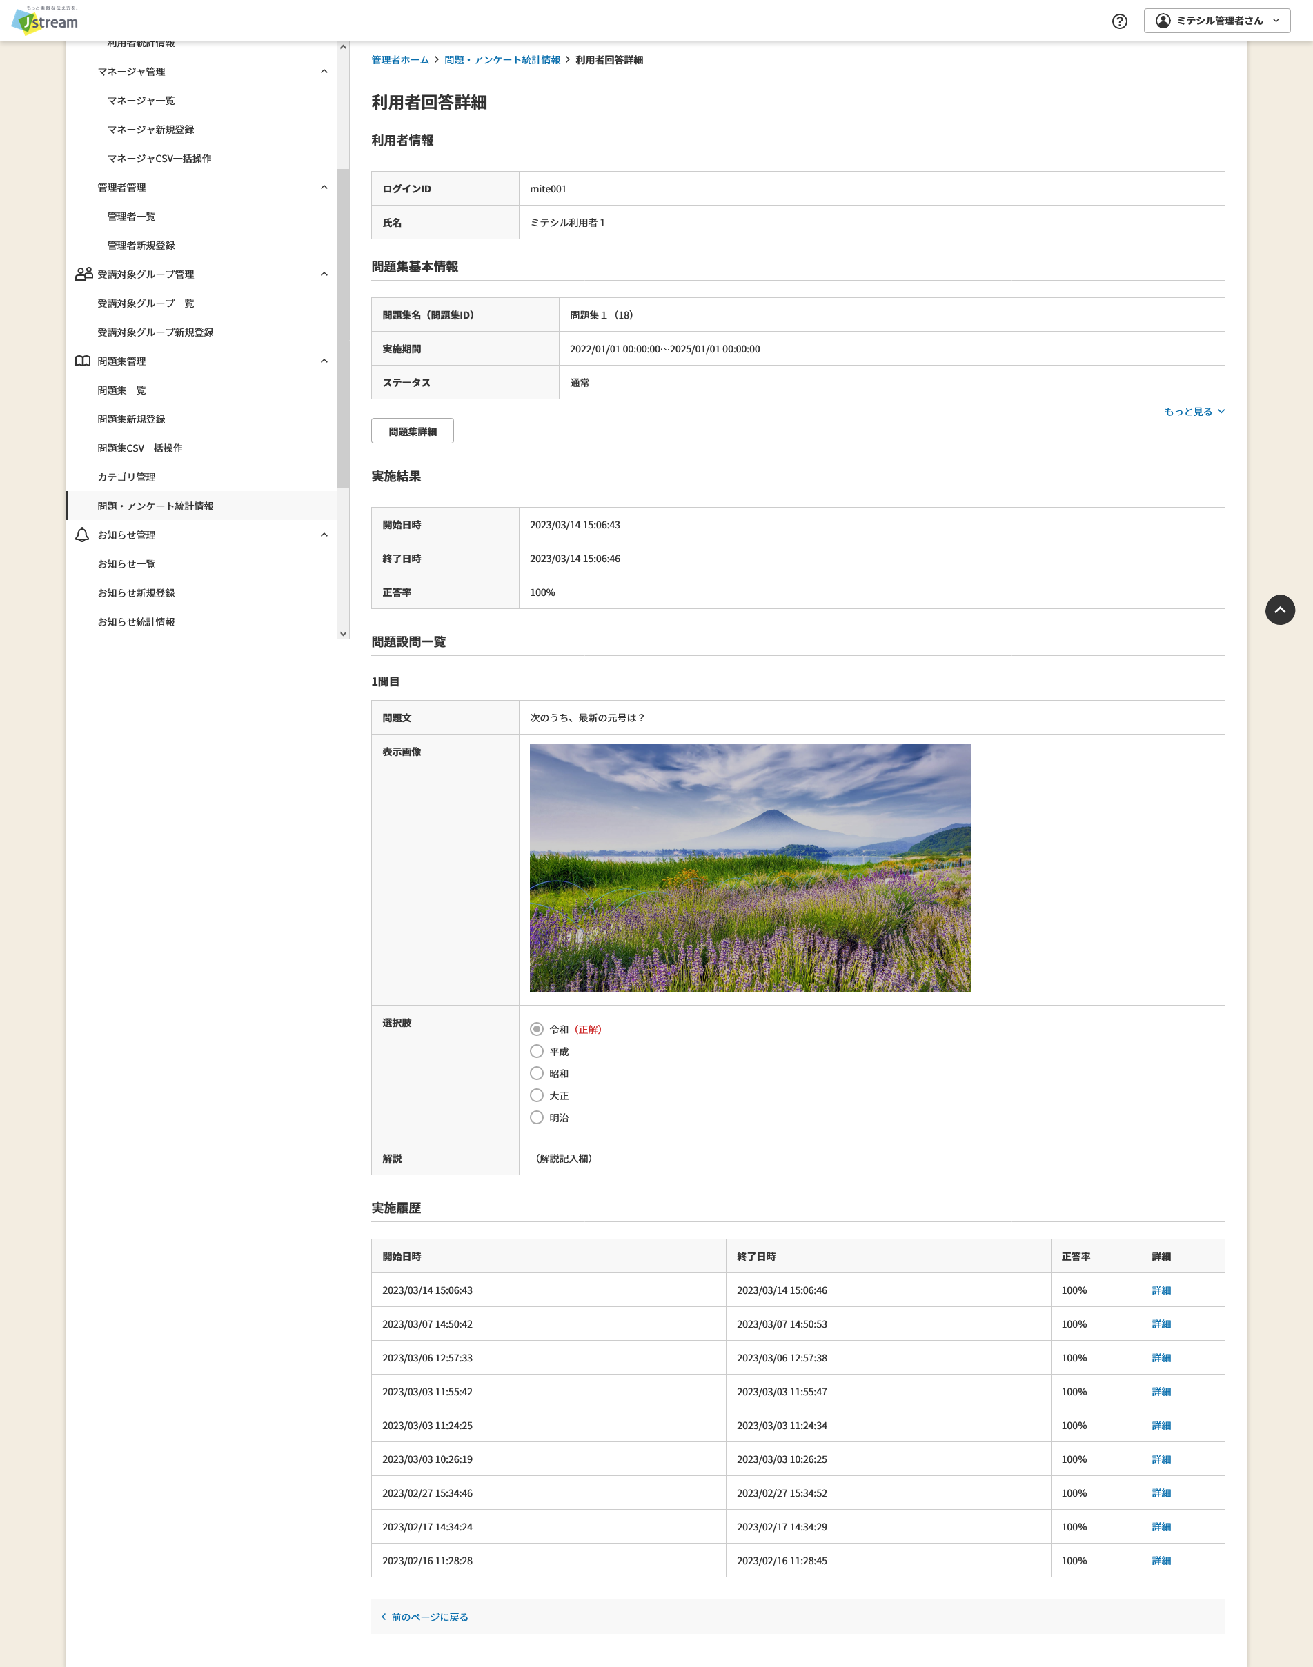Open 詳細 for 2023/03/06 12:57:33 row
Image resolution: width=1313 pixels, height=1667 pixels.
click(x=1161, y=1358)
